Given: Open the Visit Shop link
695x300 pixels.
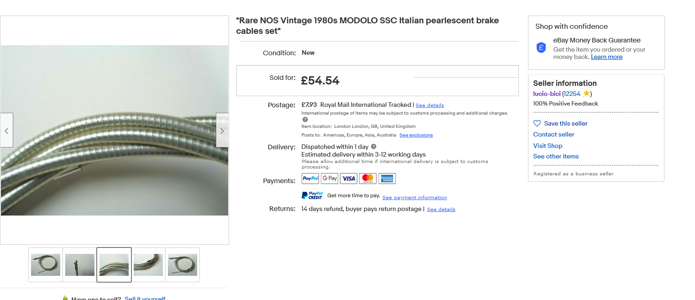Looking at the screenshot, I should [548, 146].
